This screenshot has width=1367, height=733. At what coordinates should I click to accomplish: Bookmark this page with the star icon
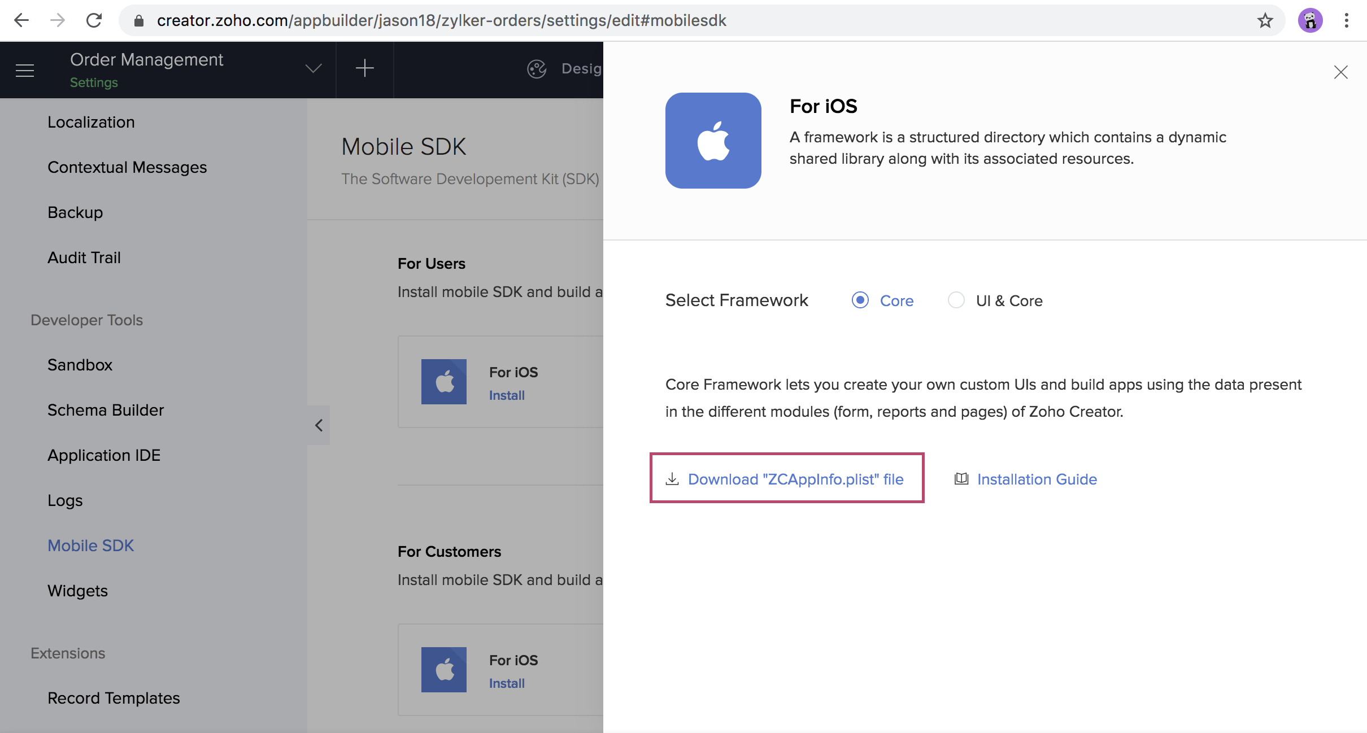click(x=1265, y=20)
